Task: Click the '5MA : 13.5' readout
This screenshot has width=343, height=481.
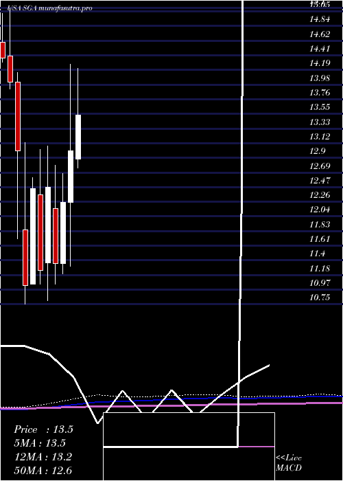Action: click(x=40, y=443)
